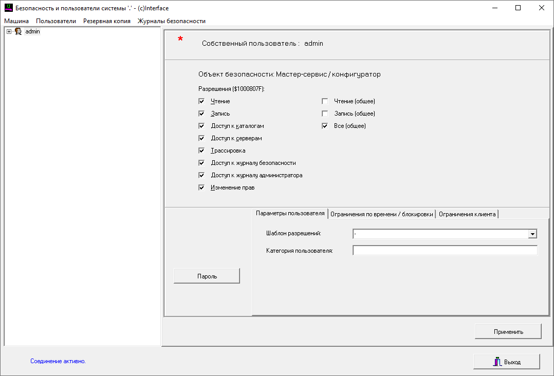Disable the Трассировка checkbox
The width and height of the screenshot is (554, 376).
pyautogui.click(x=202, y=151)
